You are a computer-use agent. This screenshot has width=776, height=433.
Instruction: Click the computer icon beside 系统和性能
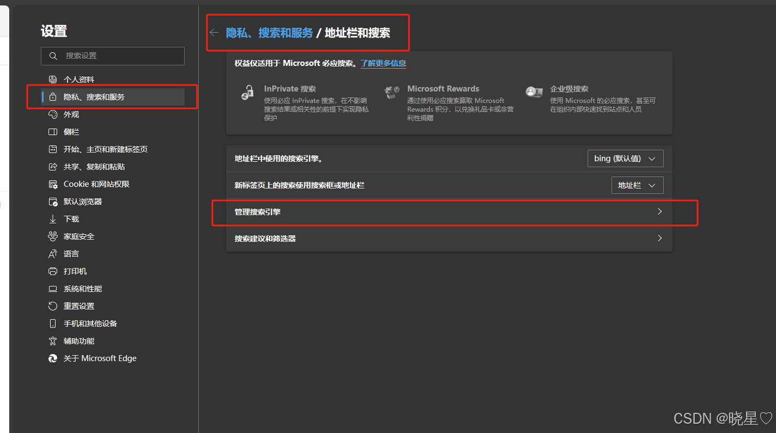pyautogui.click(x=53, y=289)
